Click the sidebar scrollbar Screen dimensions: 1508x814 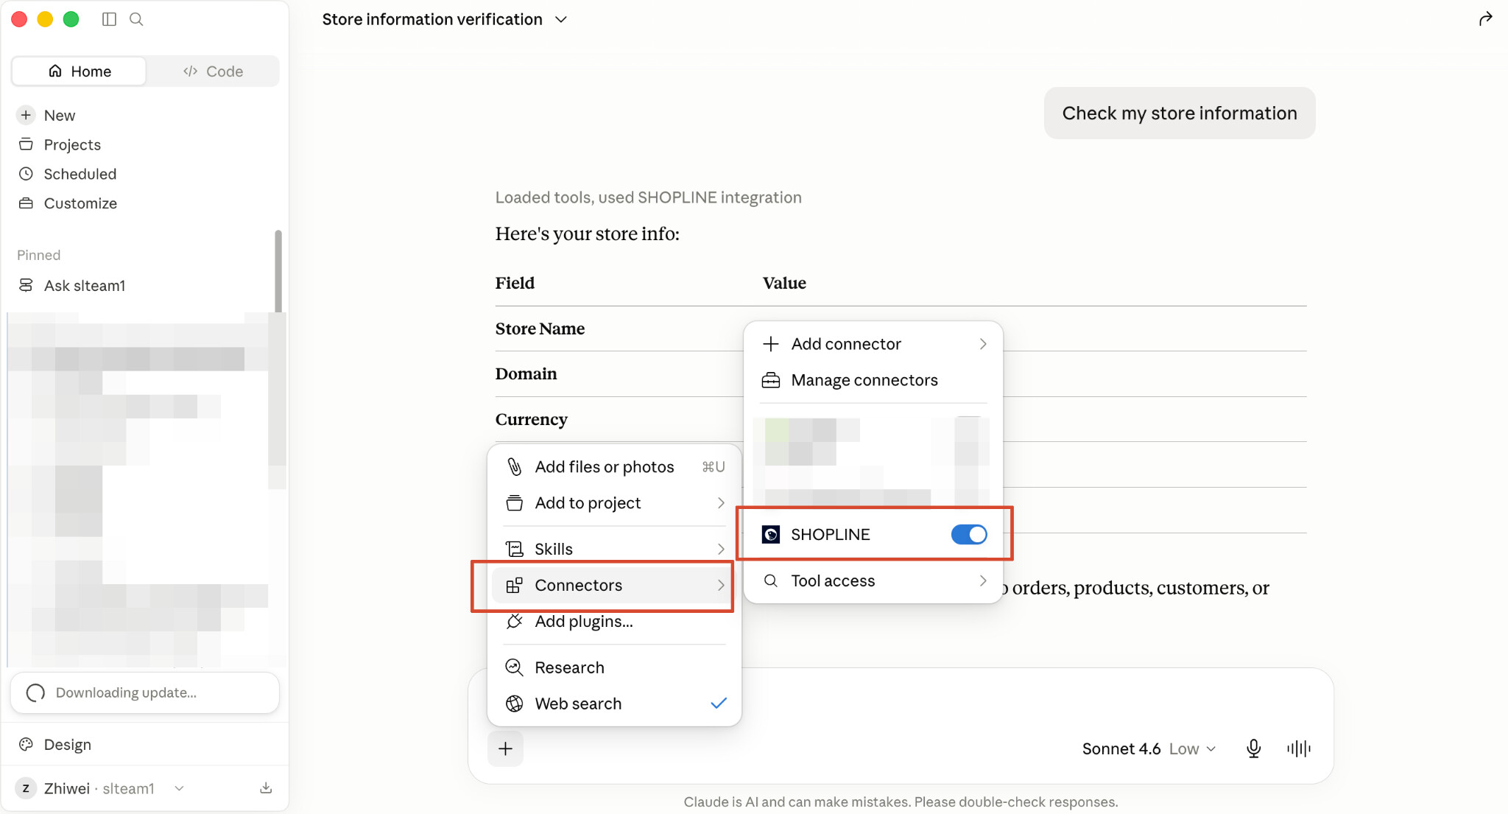(x=278, y=270)
